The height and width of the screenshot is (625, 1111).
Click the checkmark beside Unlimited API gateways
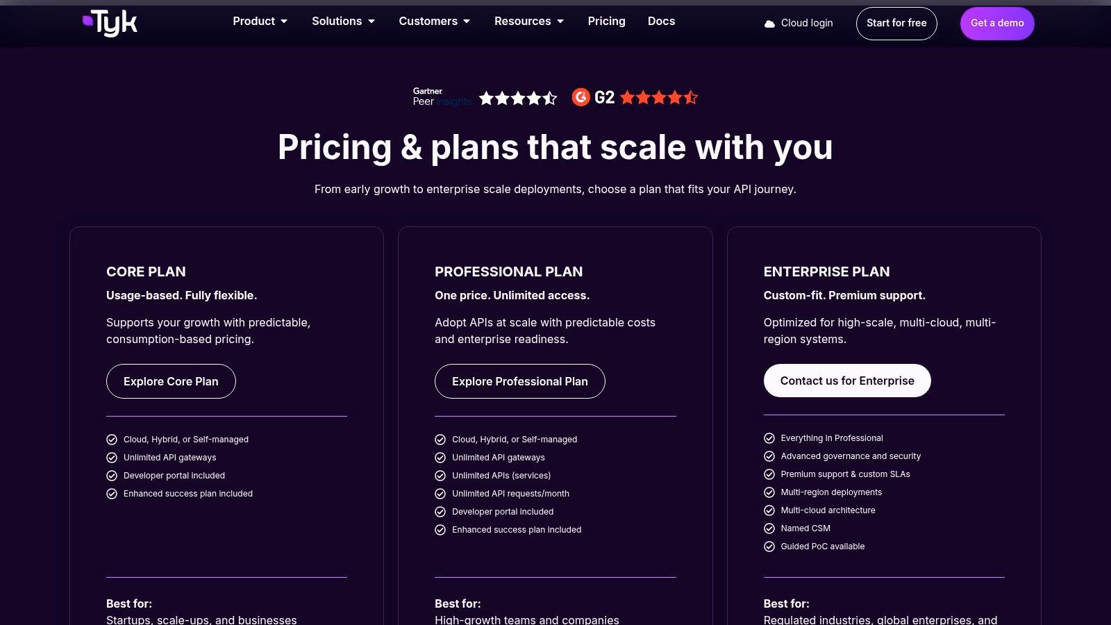pos(111,458)
